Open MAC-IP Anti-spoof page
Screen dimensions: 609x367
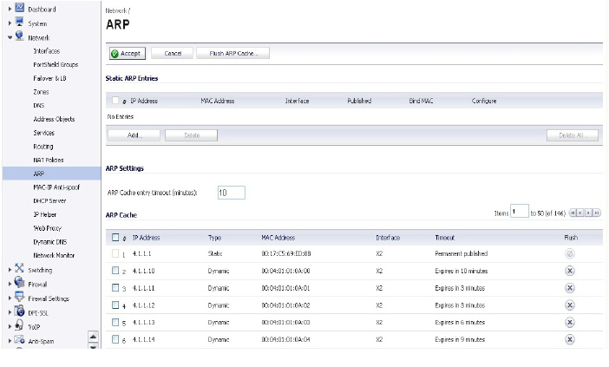coord(56,187)
